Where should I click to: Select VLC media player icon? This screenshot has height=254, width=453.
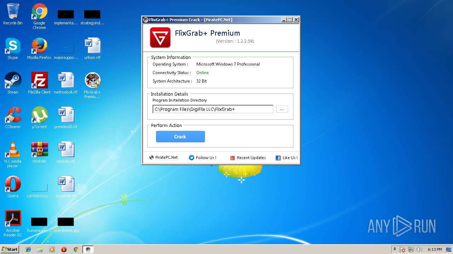(13, 155)
